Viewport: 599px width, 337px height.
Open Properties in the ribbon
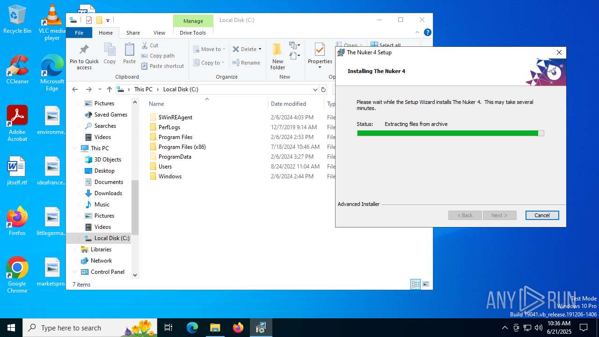(320, 55)
